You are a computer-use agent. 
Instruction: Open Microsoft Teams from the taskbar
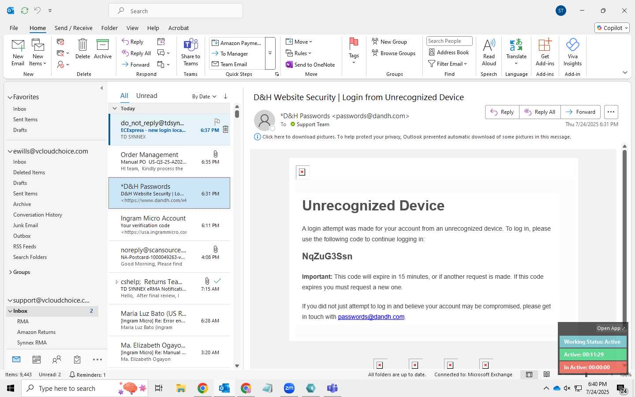332,388
